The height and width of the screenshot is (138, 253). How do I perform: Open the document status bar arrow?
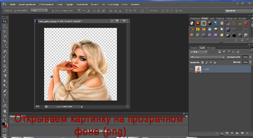click(82, 106)
